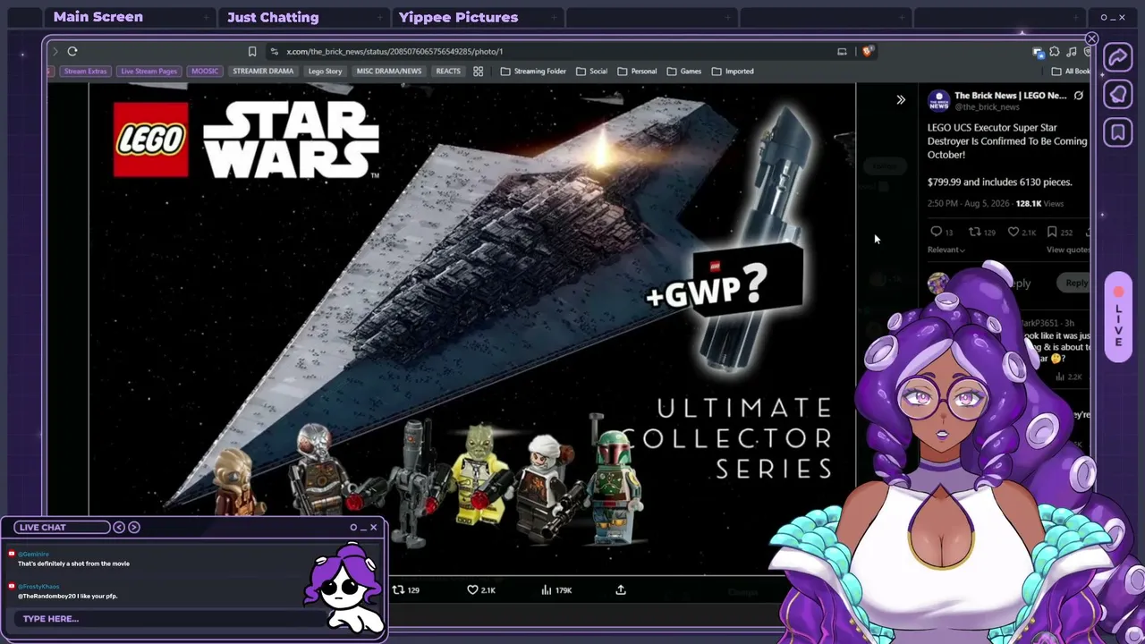Click the LEGO Star Wars photo
The height and width of the screenshot is (644, 1145).
(x=472, y=329)
